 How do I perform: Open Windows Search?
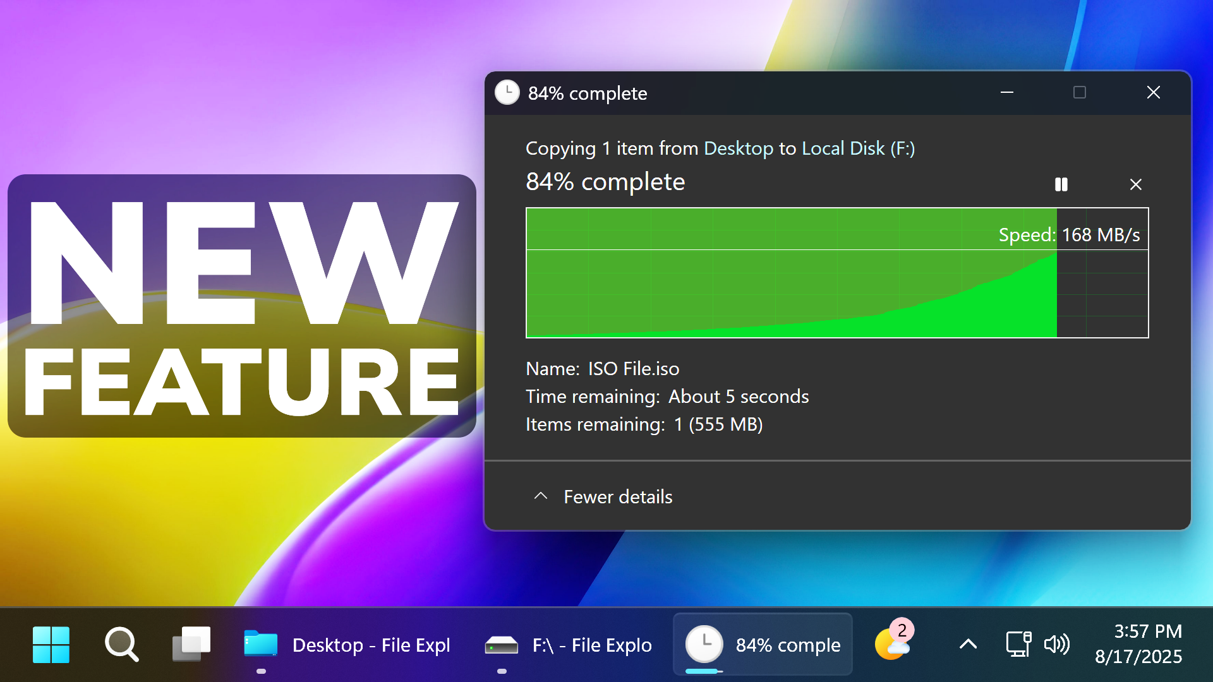tap(121, 644)
